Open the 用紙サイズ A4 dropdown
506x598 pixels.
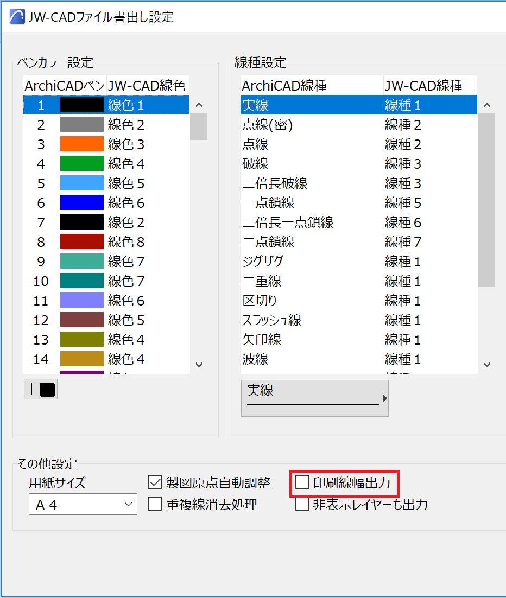click(83, 504)
